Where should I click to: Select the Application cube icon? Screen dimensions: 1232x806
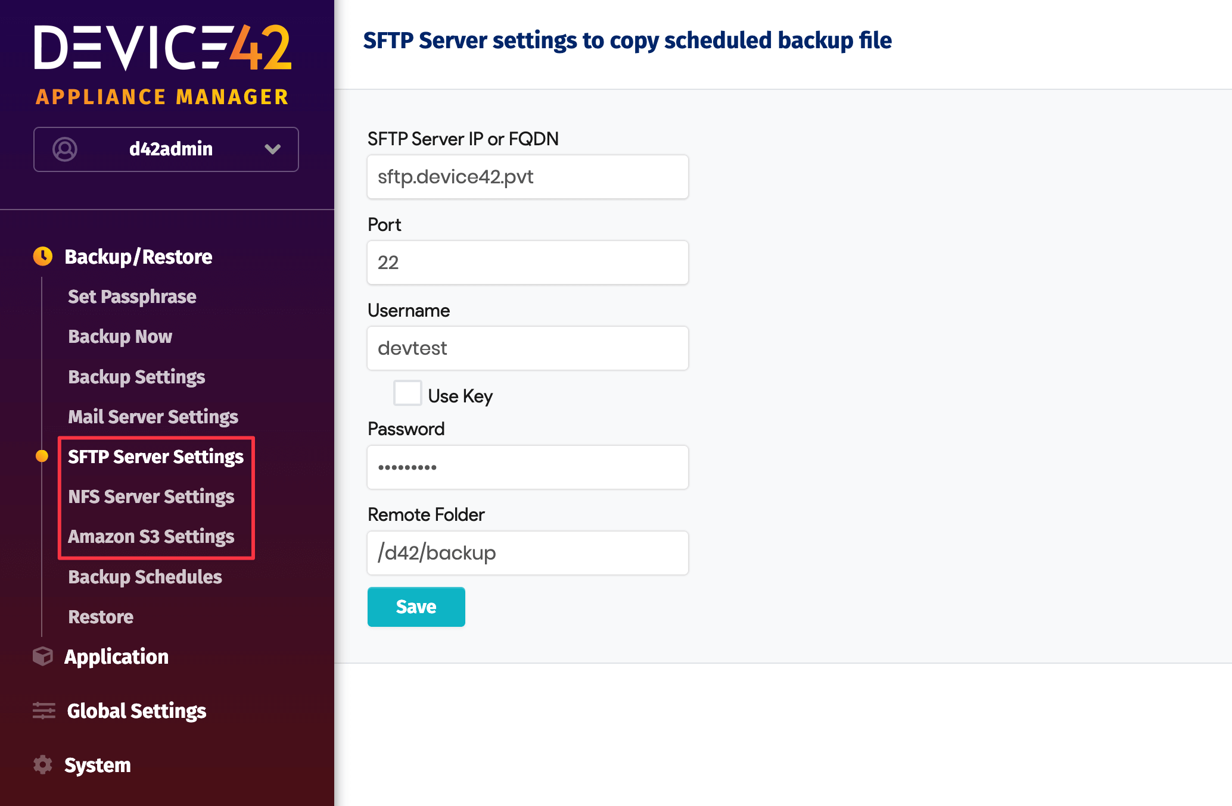tap(43, 656)
